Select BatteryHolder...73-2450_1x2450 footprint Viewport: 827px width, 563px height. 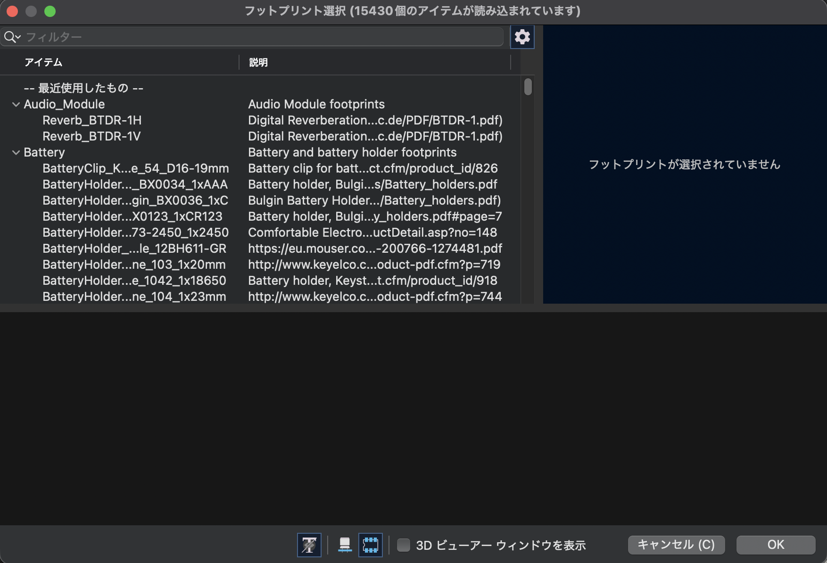pyautogui.click(x=136, y=232)
